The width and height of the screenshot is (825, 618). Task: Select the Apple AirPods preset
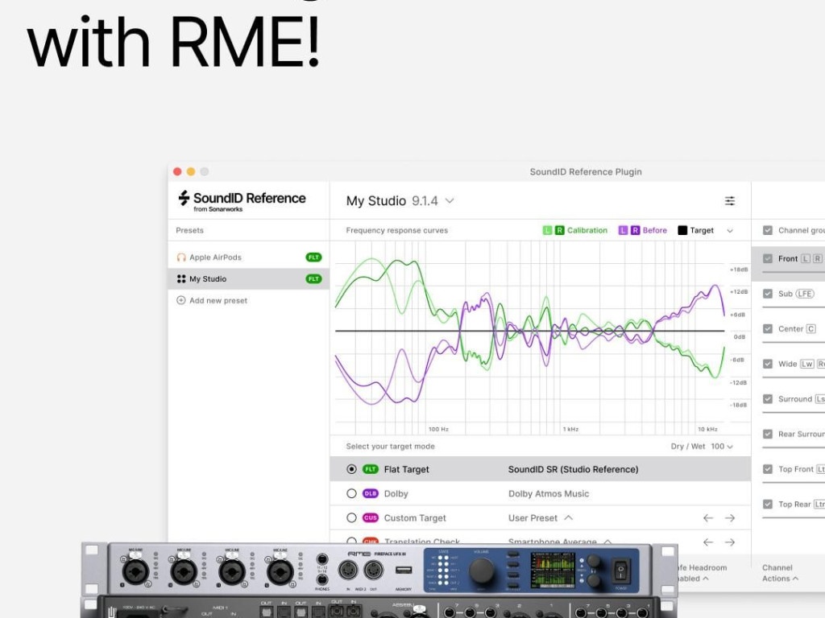click(215, 257)
